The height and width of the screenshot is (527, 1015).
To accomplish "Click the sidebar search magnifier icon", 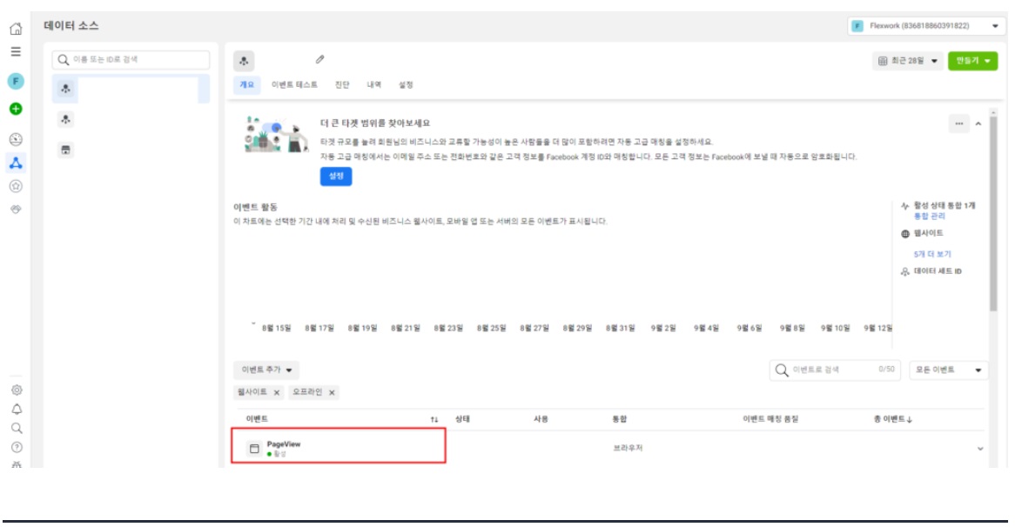I will point(17,428).
